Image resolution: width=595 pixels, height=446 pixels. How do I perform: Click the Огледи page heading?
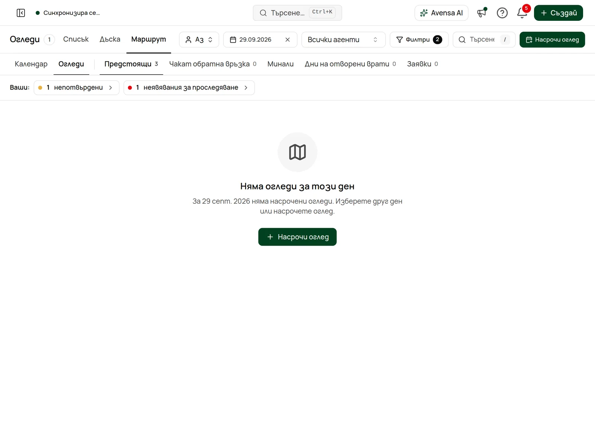click(25, 39)
